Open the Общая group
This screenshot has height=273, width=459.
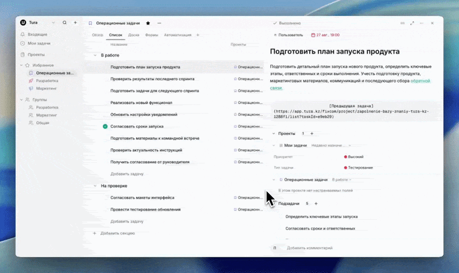click(42, 123)
